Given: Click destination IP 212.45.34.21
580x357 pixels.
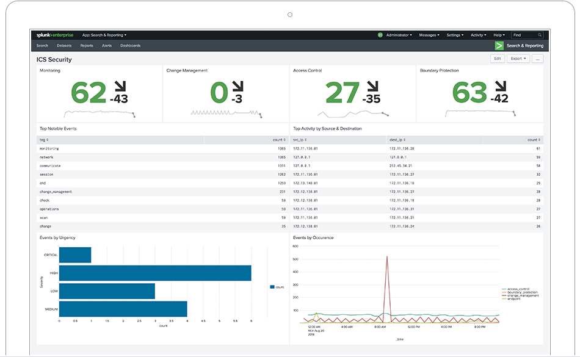Looking at the screenshot, I should (x=401, y=166).
